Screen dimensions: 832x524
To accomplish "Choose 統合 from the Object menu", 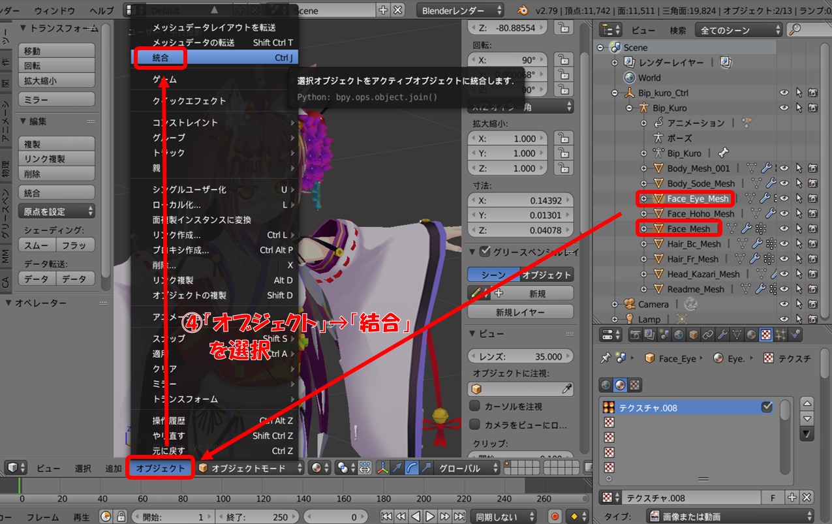I will 161,57.
